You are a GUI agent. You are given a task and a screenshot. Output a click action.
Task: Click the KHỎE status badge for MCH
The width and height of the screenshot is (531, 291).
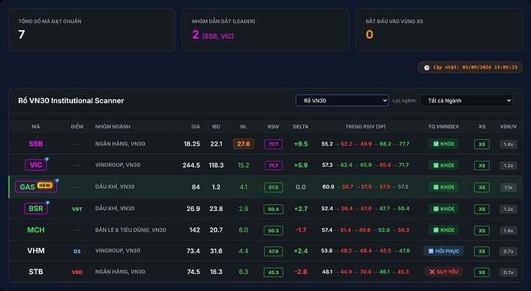pyautogui.click(x=443, y=229)
